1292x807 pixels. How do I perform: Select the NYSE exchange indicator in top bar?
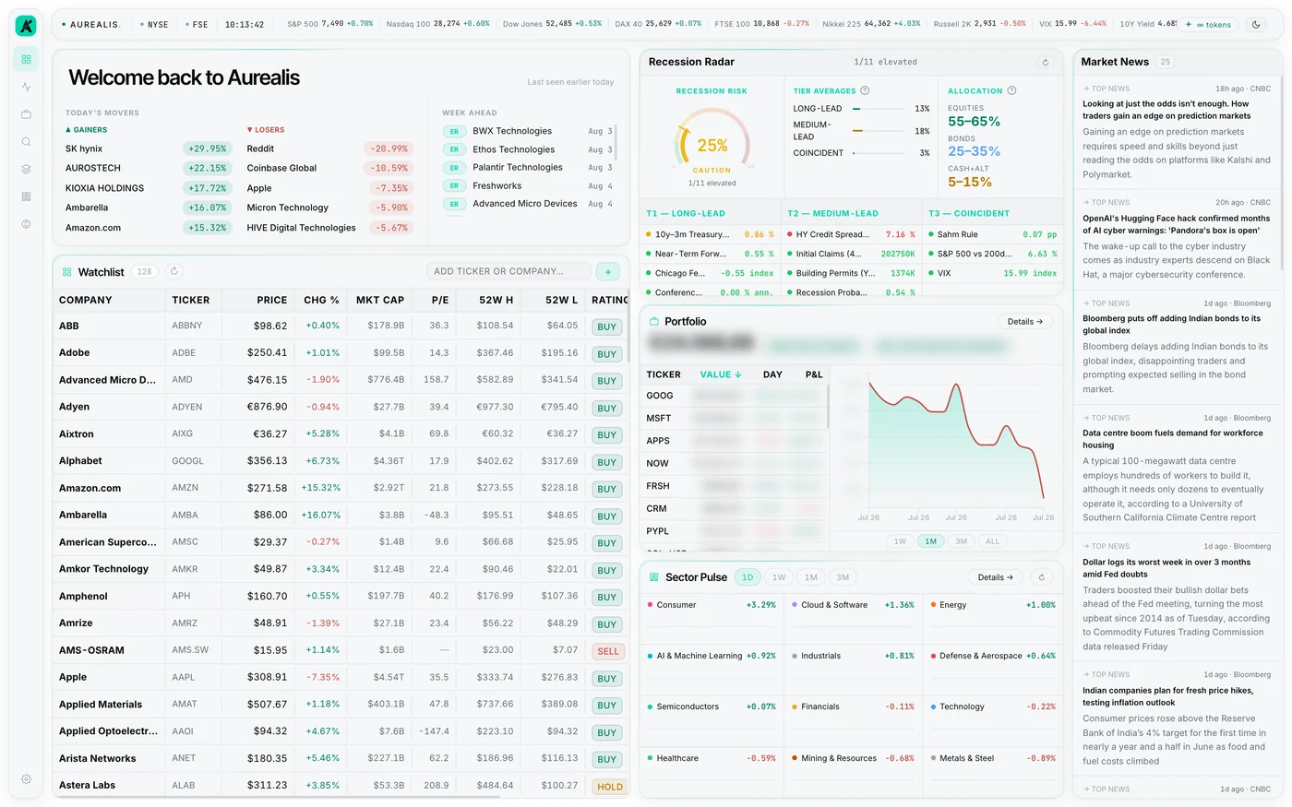pos(154,25)
